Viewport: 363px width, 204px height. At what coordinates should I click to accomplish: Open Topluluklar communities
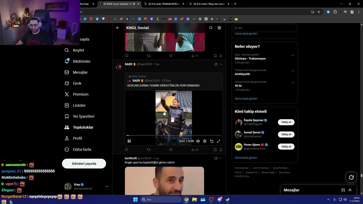coord(79,127)
